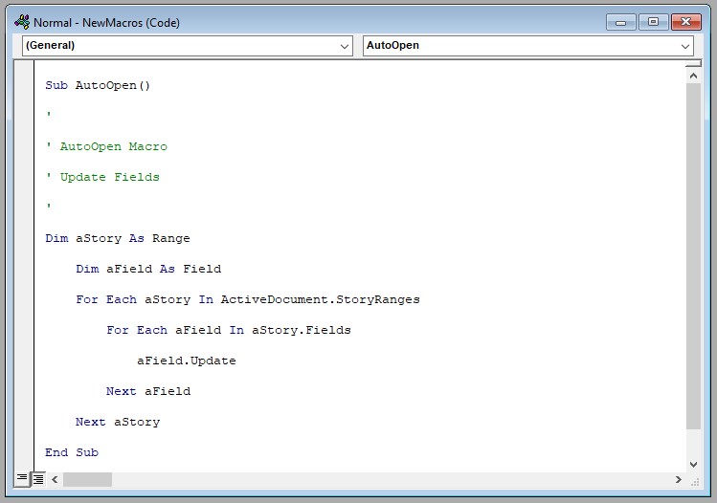Minimize the NewMacros code window
The image size is (717, 503).
(622, 21)
